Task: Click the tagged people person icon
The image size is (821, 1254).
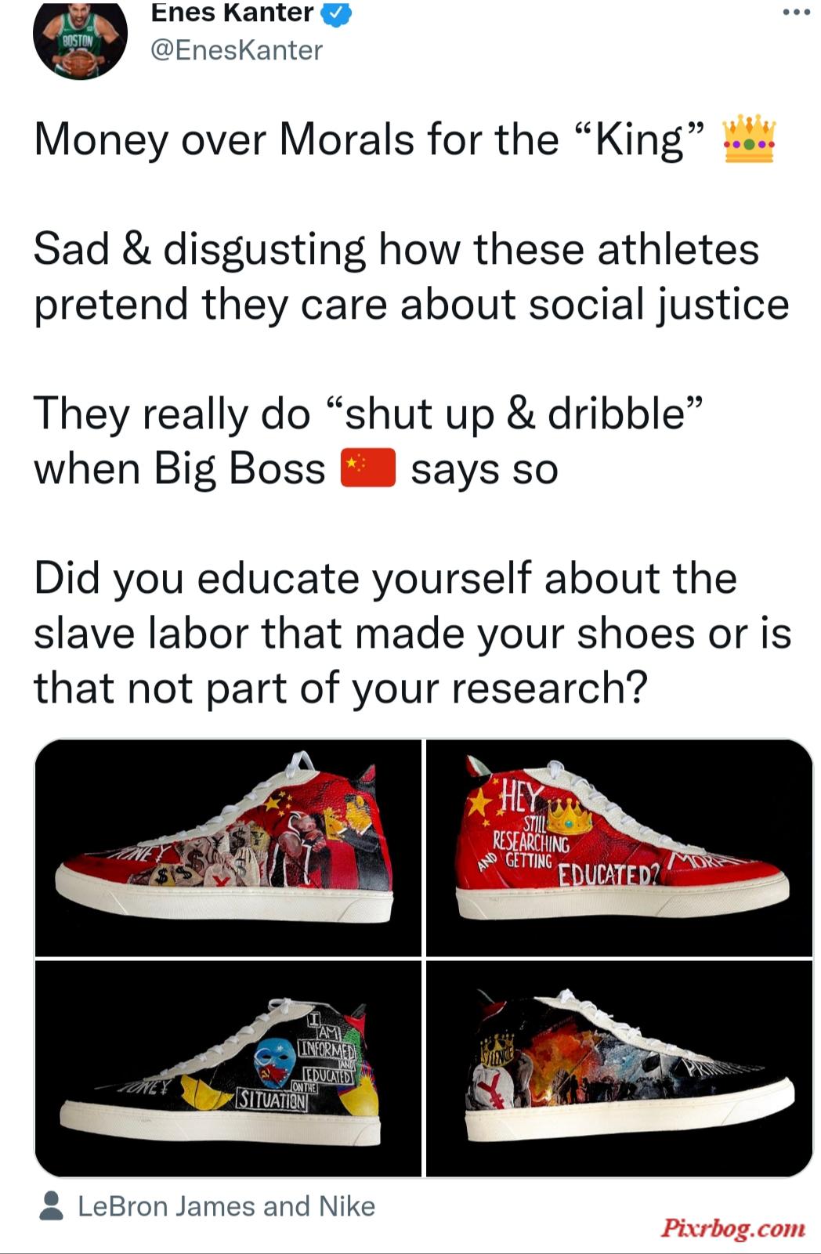Action: pos(52,1206)
